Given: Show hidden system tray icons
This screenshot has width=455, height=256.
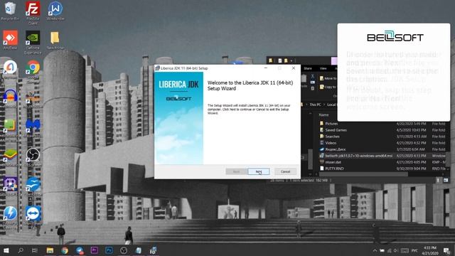Looking at the screenshot, I should point(375,250).
